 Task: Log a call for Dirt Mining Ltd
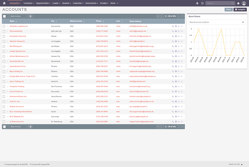173,46
